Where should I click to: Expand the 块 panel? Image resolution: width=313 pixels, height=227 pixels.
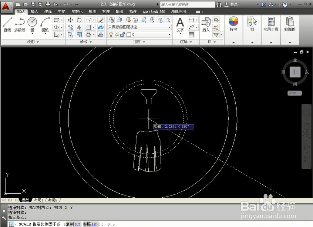click(212, 42)
